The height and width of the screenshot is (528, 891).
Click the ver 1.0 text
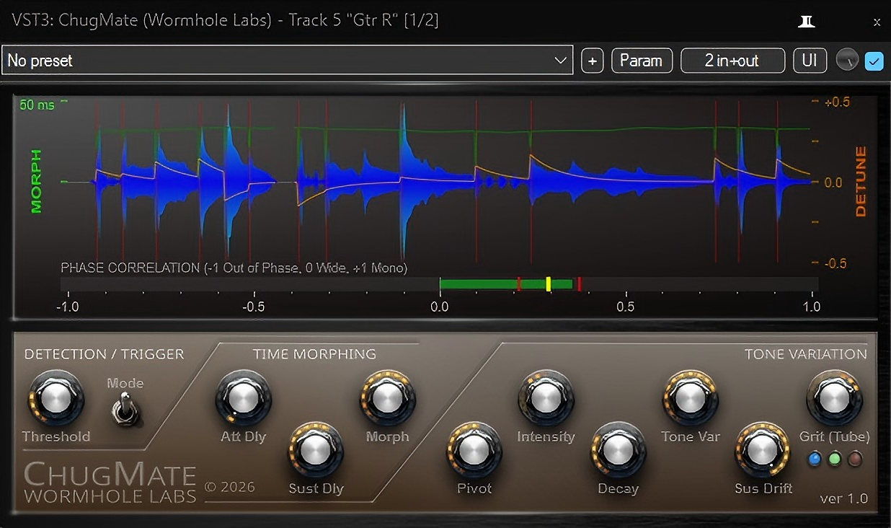pos(843,498)
